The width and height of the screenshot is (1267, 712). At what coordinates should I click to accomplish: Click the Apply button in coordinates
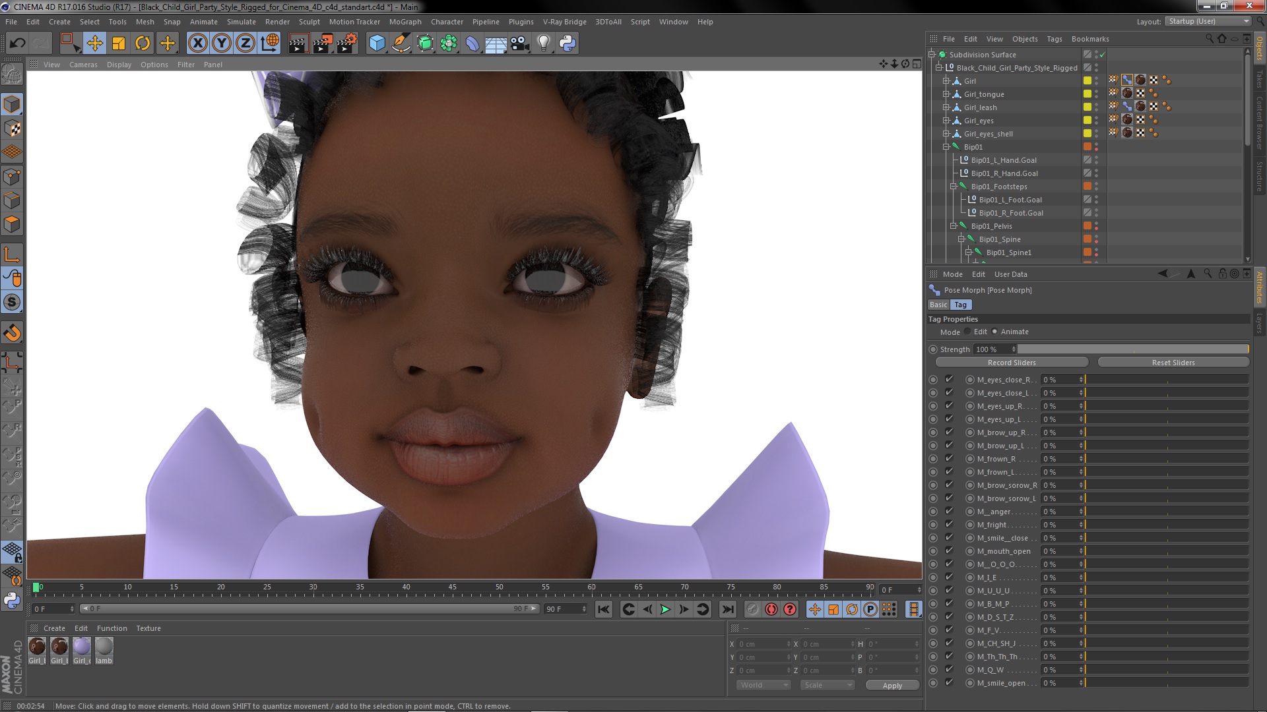(x=892, y=686)
